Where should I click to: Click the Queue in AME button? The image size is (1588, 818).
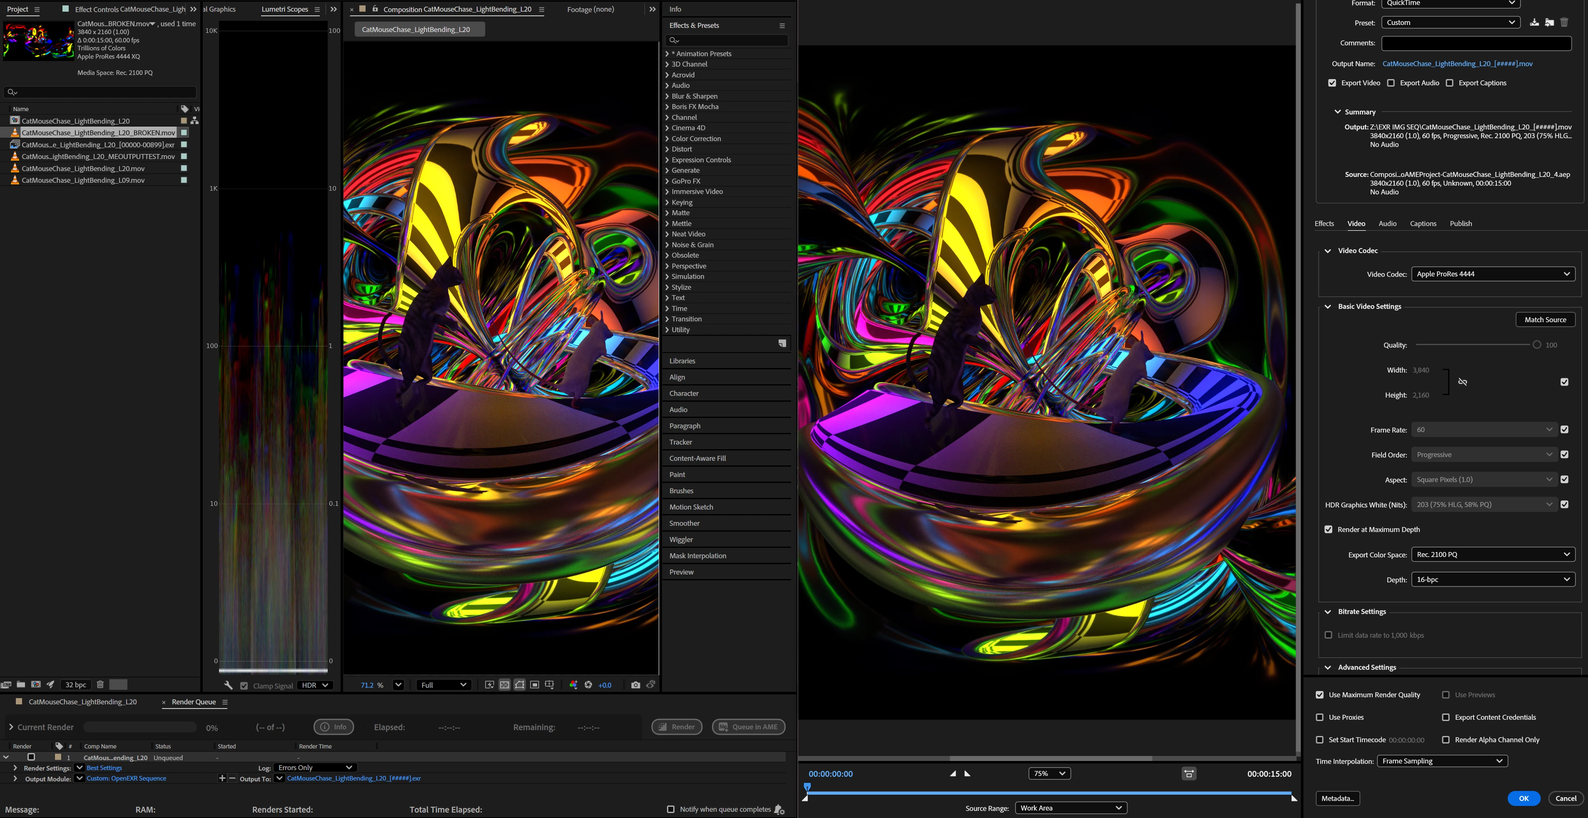(x=748, y=727)
